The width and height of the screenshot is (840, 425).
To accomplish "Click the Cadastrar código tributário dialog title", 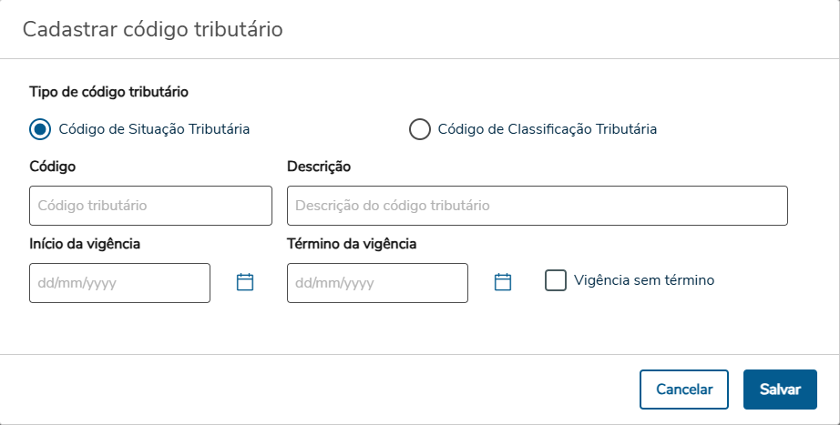I will point(152,29).
